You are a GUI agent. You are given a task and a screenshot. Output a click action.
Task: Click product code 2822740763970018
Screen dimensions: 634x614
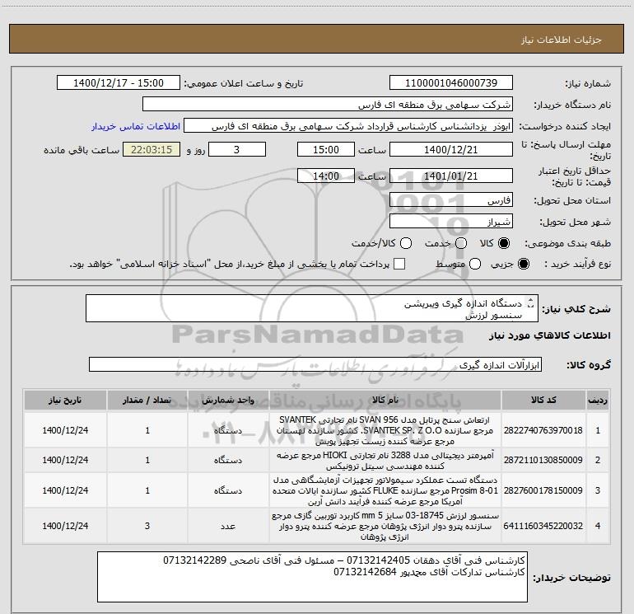point(543,430)
